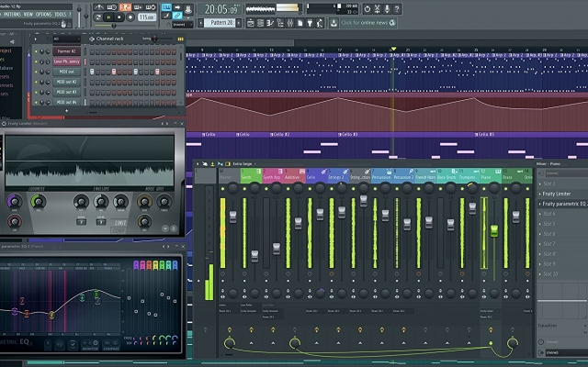Open the playlist view icon
This screenshot has height=367, width=588.
click(x=251, y=23)
